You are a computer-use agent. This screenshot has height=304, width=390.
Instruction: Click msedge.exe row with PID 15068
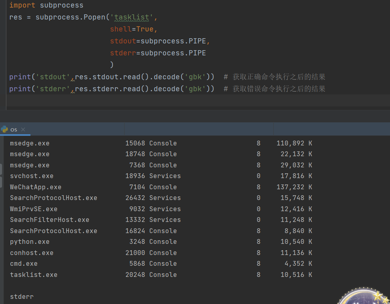click(161, 143)
